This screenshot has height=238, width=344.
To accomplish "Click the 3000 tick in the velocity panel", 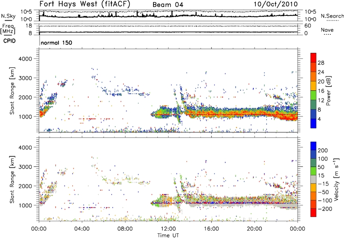I will [x=25, y=167].
